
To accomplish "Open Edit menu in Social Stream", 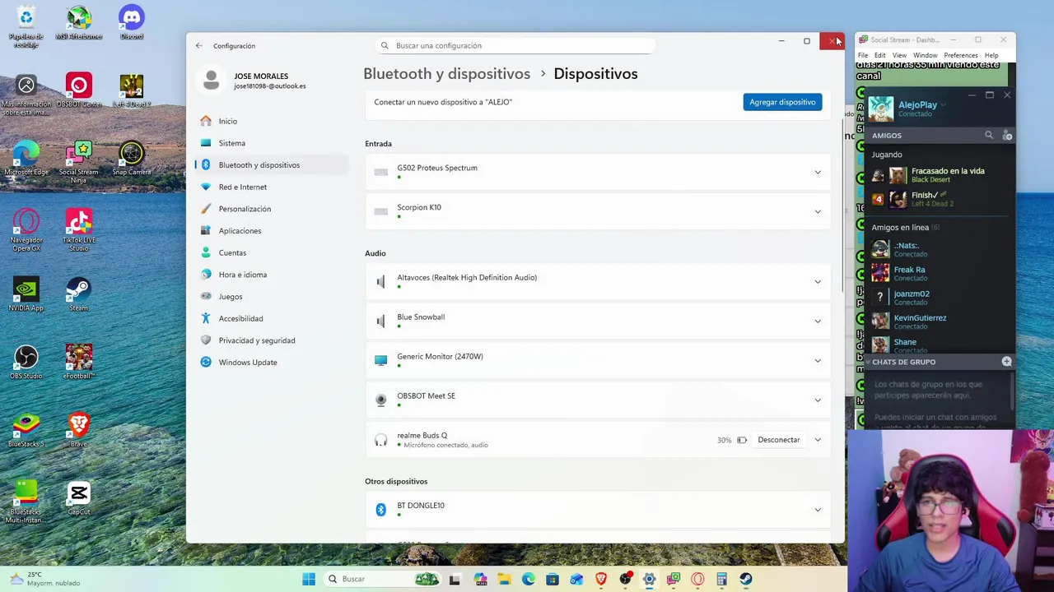I will coord(880,55).
